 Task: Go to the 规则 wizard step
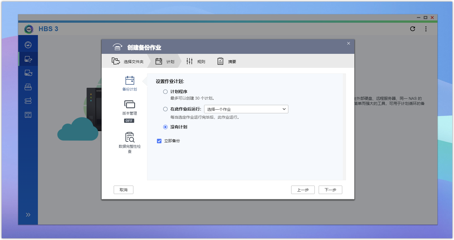point(196,61)
